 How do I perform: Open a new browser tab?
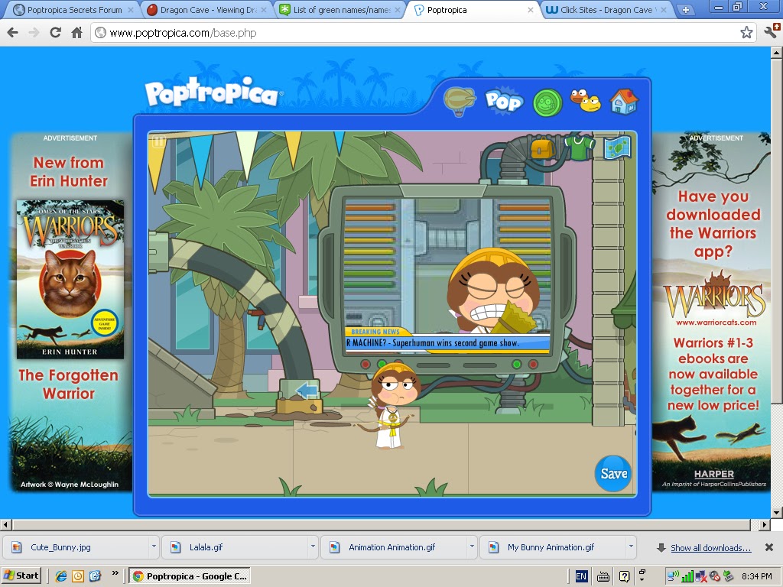click(686, 10)
